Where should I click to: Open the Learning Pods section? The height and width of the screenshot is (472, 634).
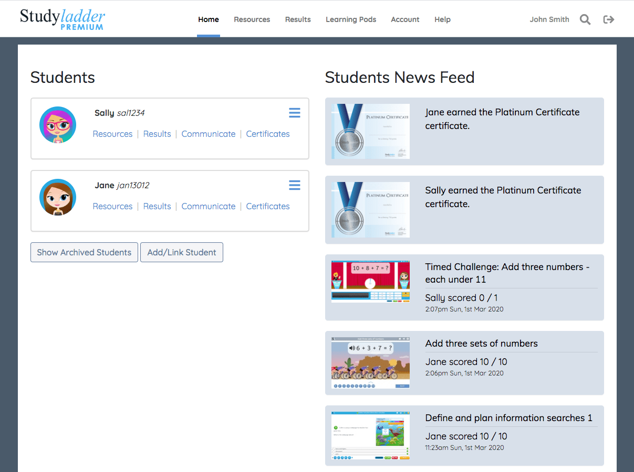tap(351, 19)
